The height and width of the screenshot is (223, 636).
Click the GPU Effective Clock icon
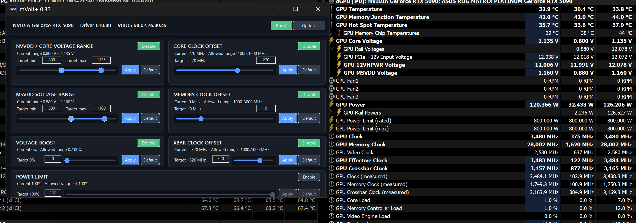pos(332,160)
